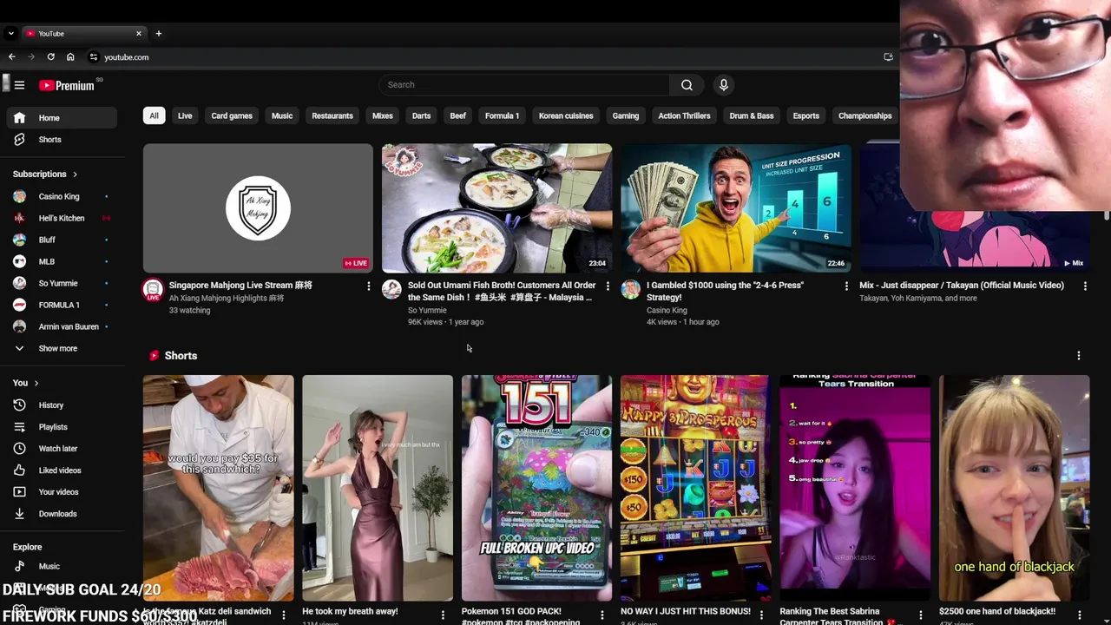Play the Pokemon 151 God Pack short
The width and height of the screenshot is (1111, 625).
[536, 488]
